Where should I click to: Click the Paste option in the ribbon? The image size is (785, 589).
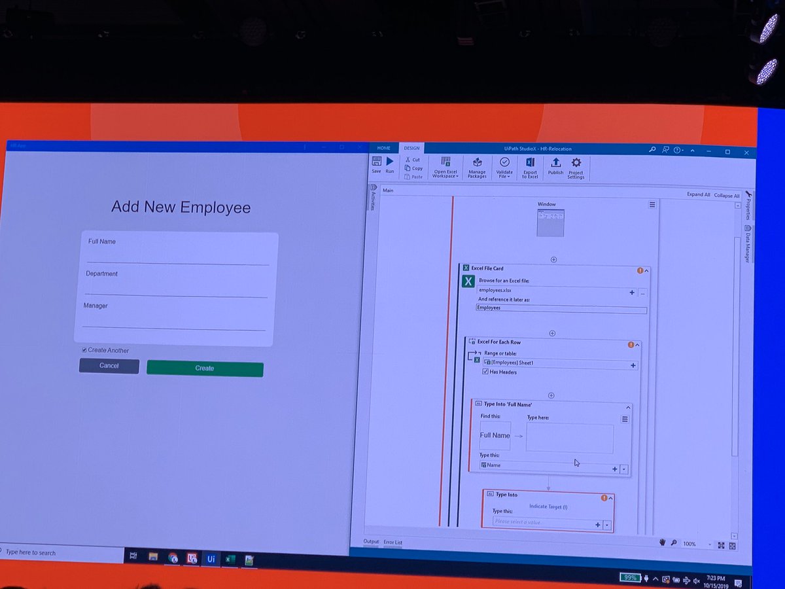(413, 177)
